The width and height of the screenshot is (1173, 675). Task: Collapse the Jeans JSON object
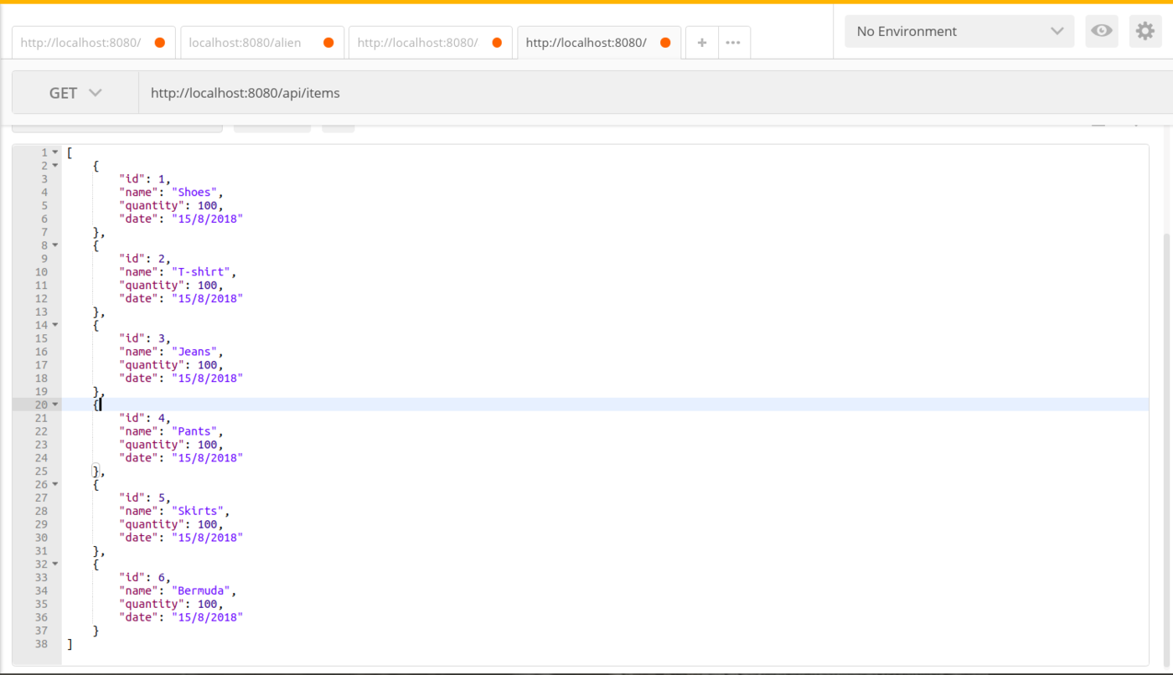click(55, 325)
